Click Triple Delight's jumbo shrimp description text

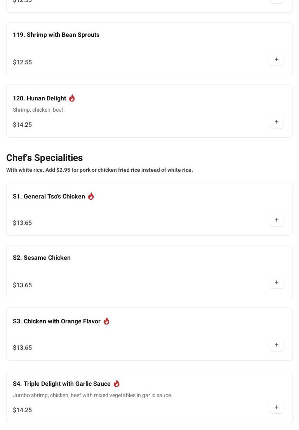[x=92, y=395]
